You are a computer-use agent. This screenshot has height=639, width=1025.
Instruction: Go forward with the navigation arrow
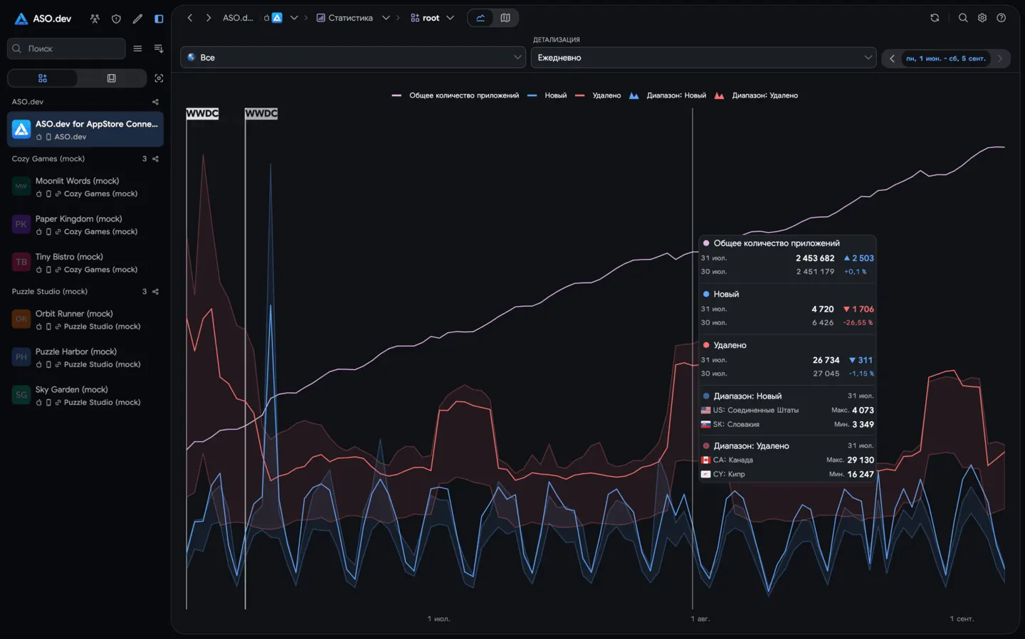click(x=209, y=18)
